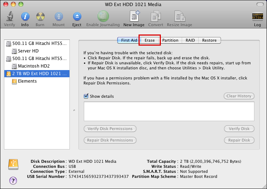Click the Total Capacity value 2 TB
267x189 pixels.
tap(211, 161)
